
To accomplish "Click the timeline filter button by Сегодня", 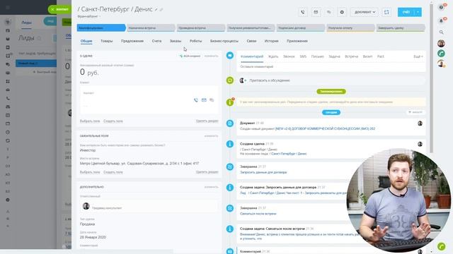I will 415,112.
